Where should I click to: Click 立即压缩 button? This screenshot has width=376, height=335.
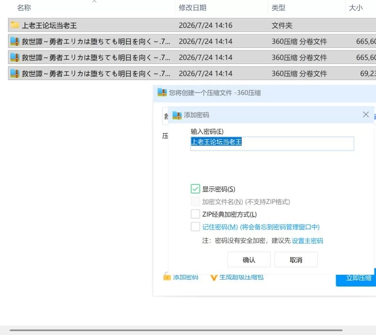[x=356, y=278]
